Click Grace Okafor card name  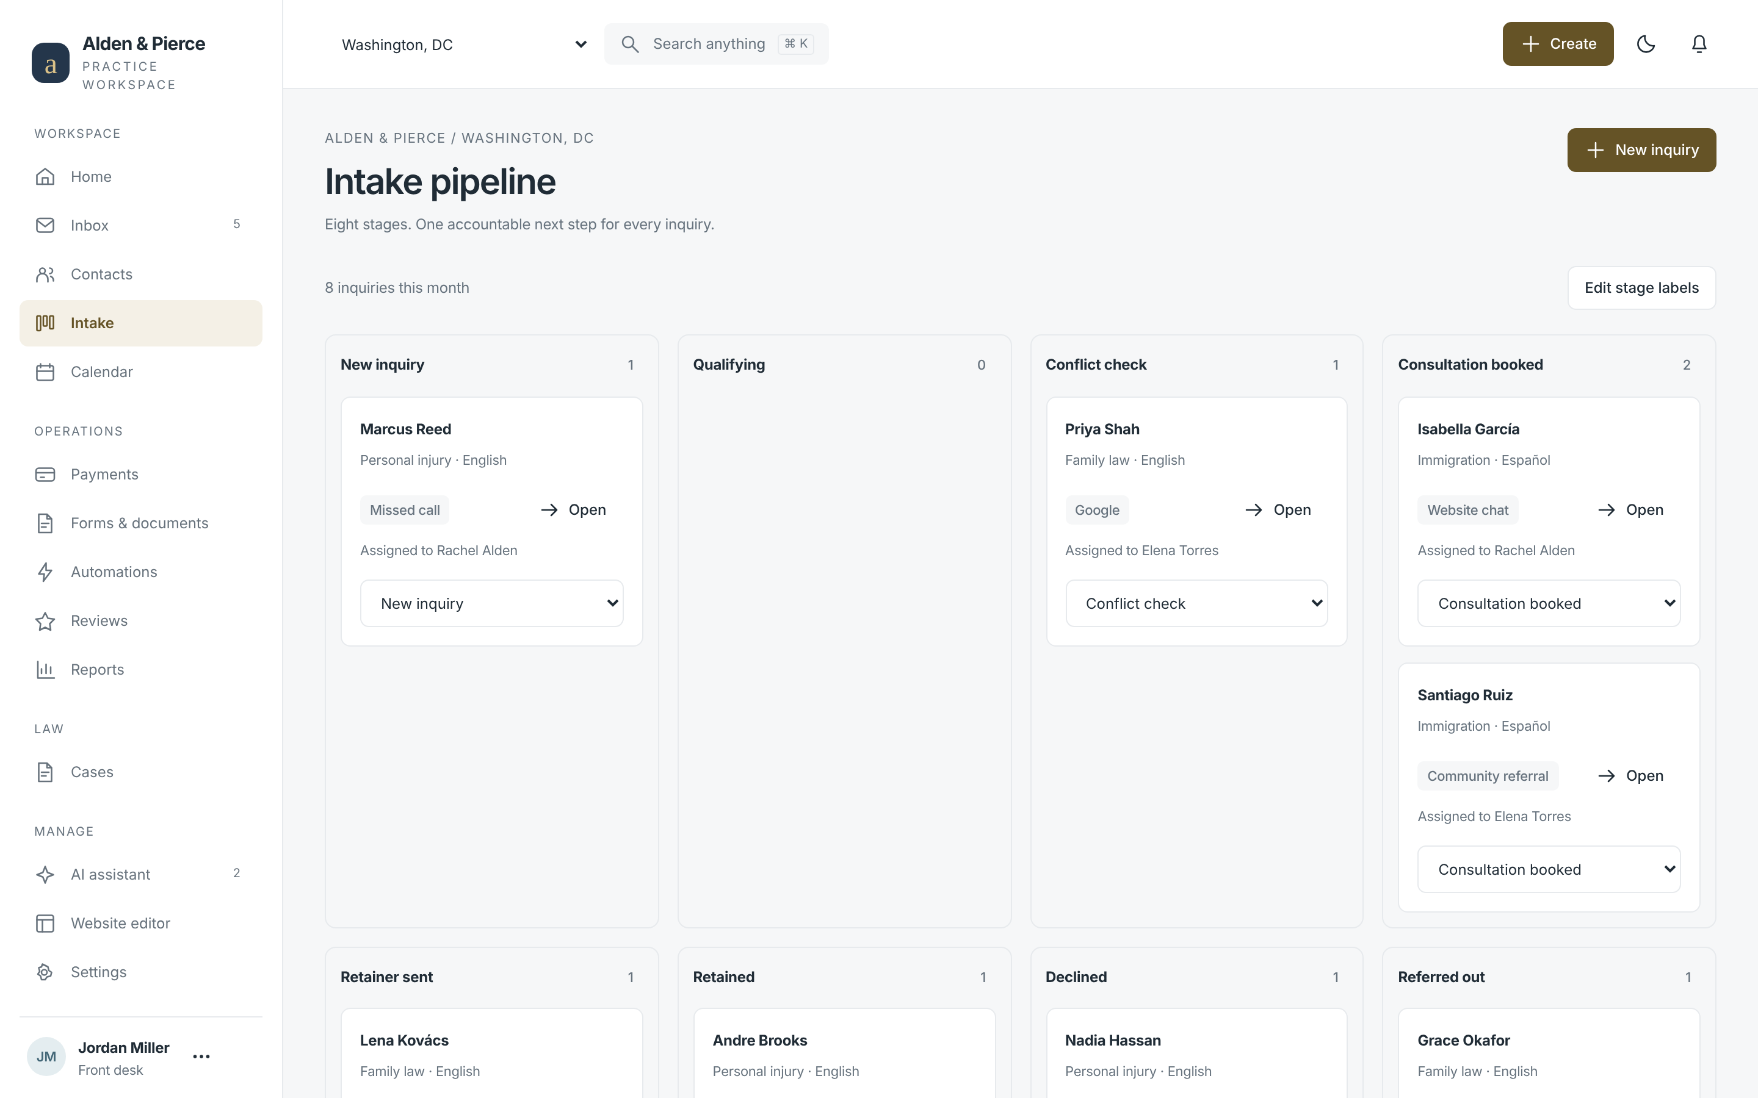1464,1040
